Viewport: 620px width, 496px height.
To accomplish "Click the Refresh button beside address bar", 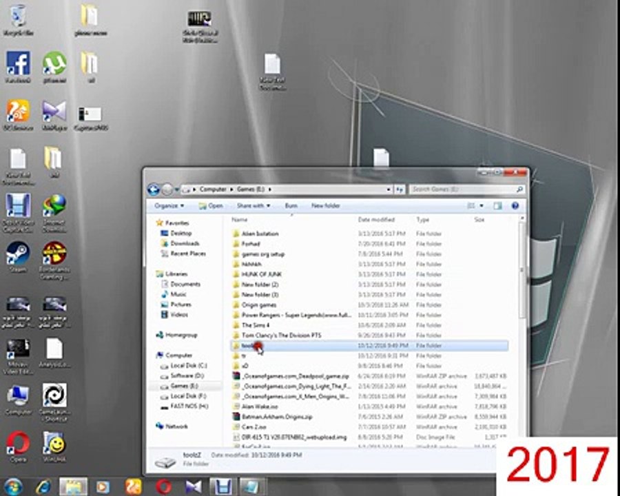I will pos(400,190).
